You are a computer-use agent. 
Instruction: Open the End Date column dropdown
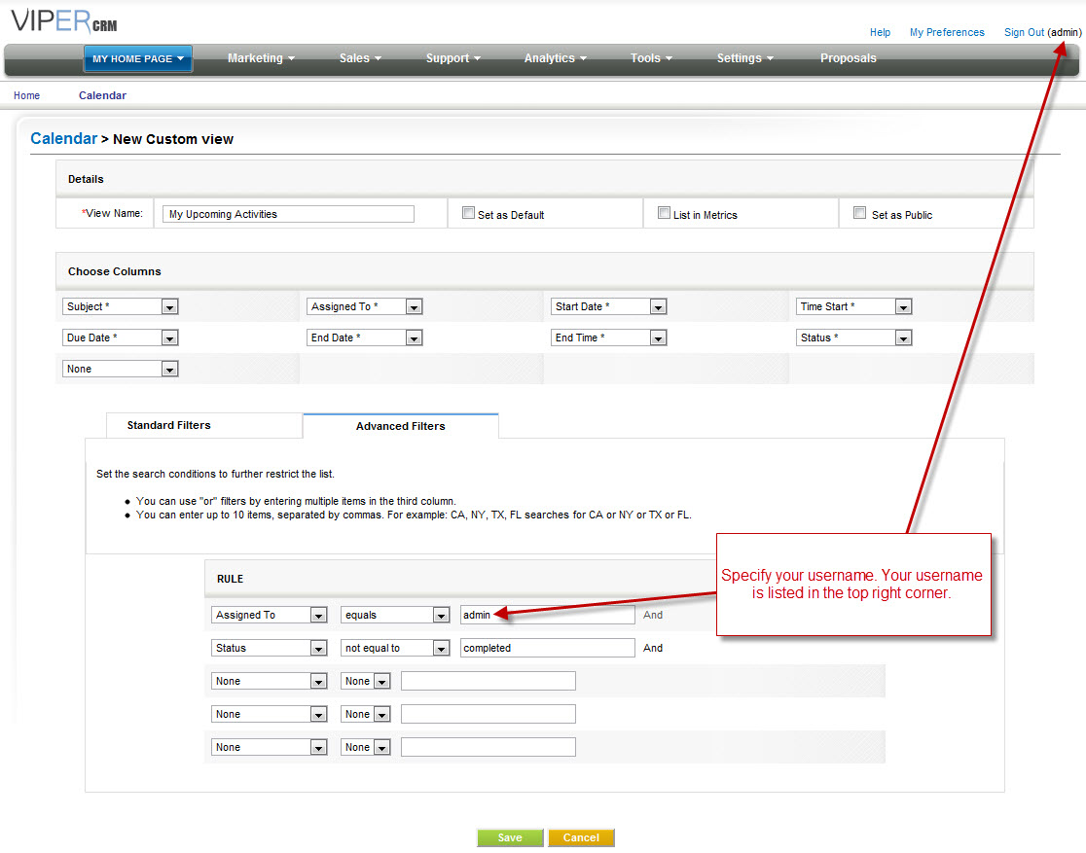click(364, 338)
